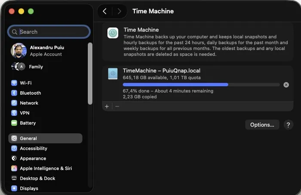Click the yellow minimize window button
Screen dimensions: 301x195
tap(21, 11)
